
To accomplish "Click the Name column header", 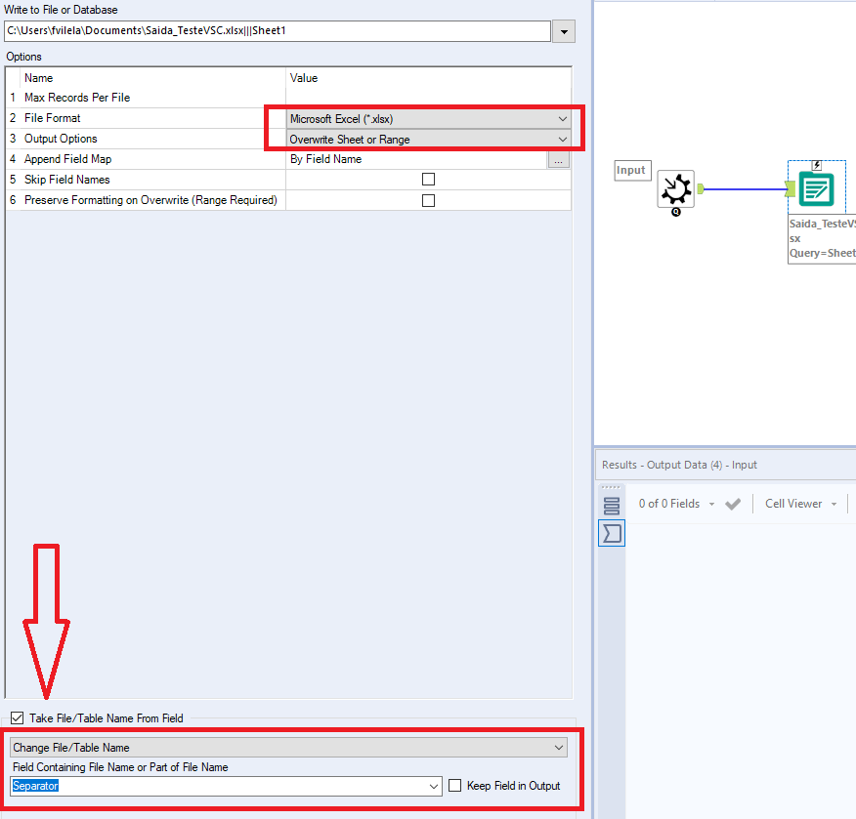I will [39, 78].
